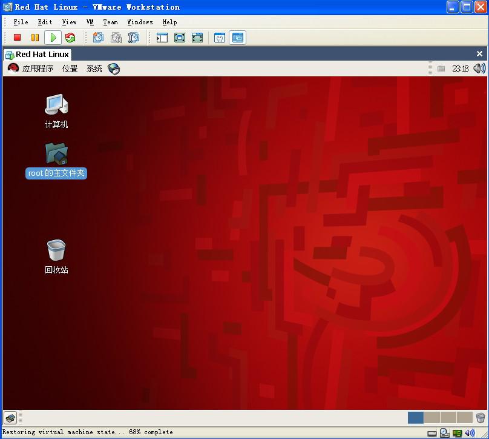Screen dimensions: 489x439
Task: Reset the virtual machine using toolbar icon
Action: click(70, 38)
